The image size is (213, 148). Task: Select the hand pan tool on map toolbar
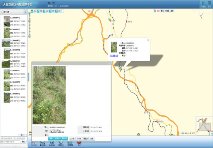(32, 11)
